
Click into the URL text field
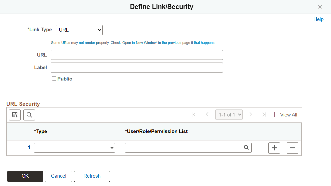coord(137,55)
